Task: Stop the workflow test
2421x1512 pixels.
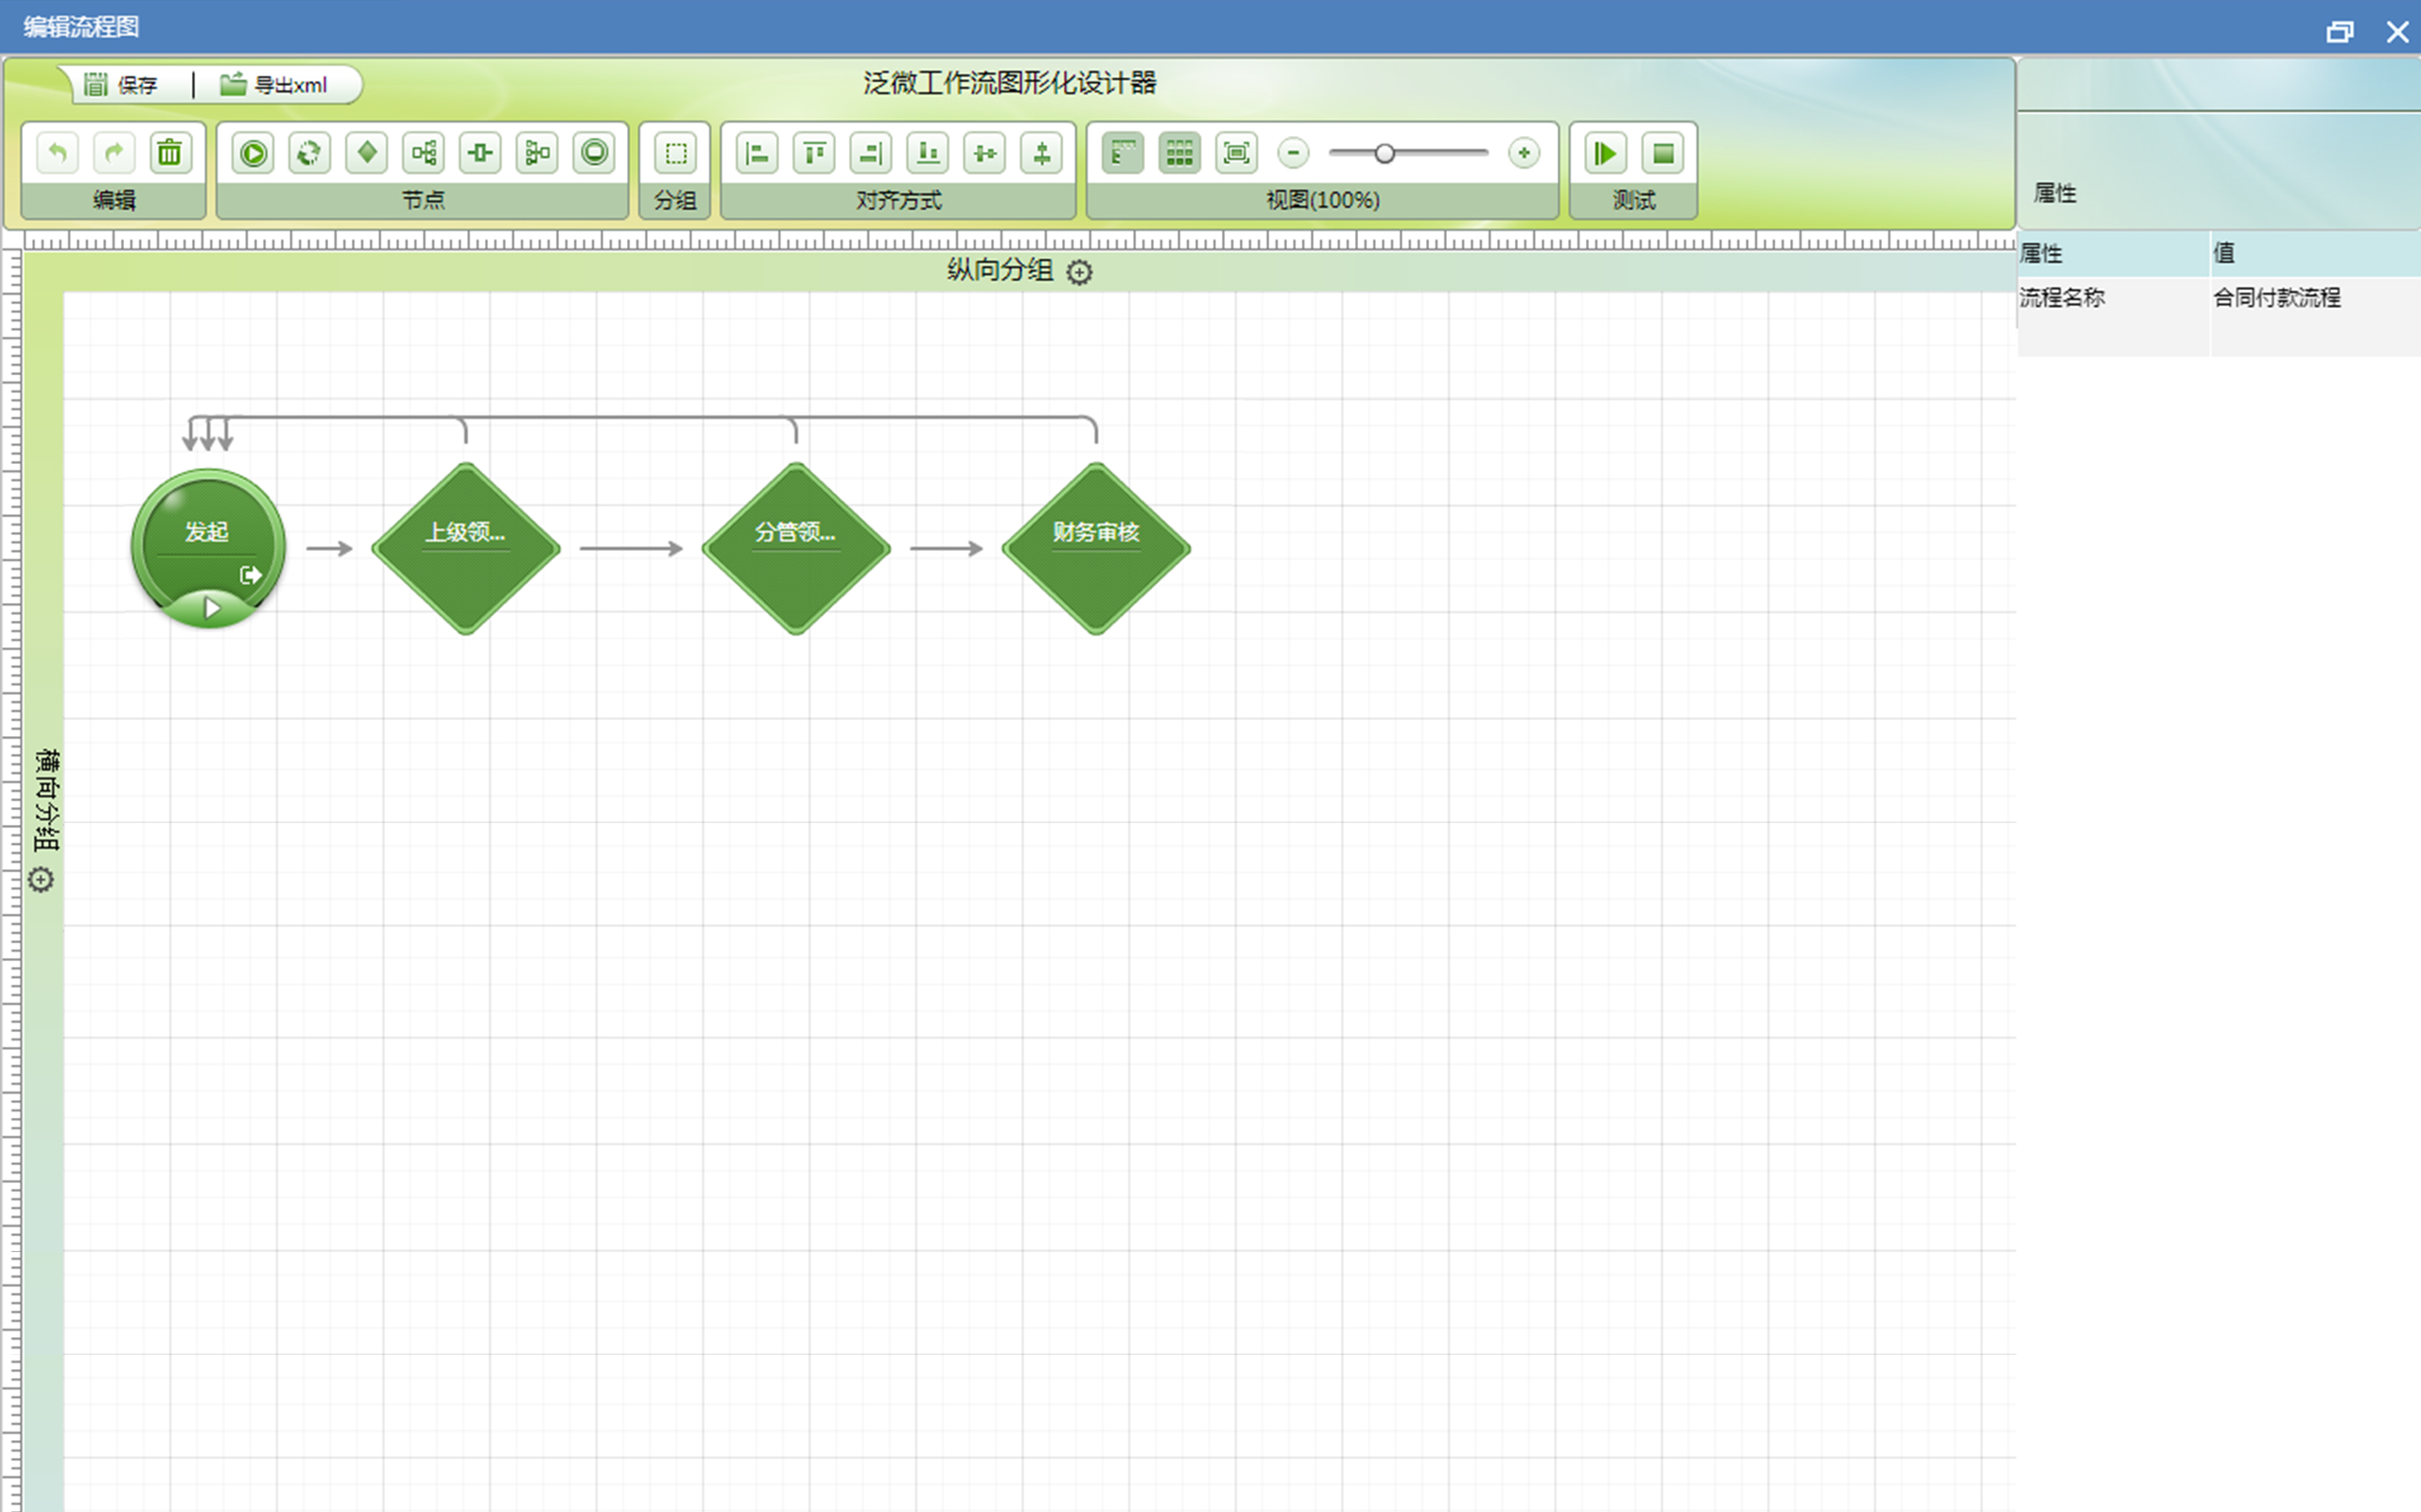Action: 1663,153
